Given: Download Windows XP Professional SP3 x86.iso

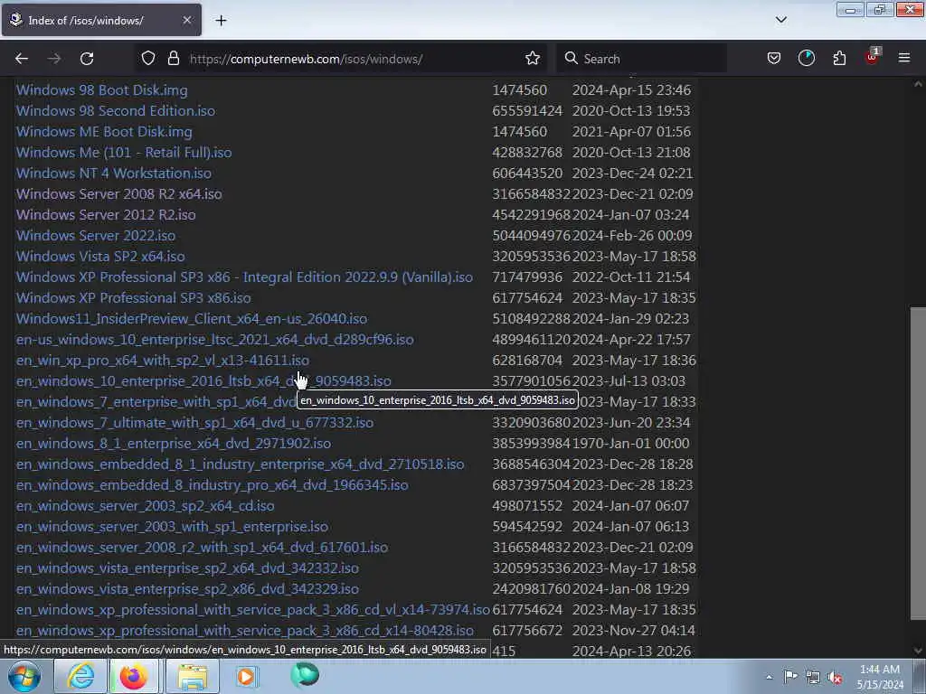Looking at the screenshot, I should 134,298.
